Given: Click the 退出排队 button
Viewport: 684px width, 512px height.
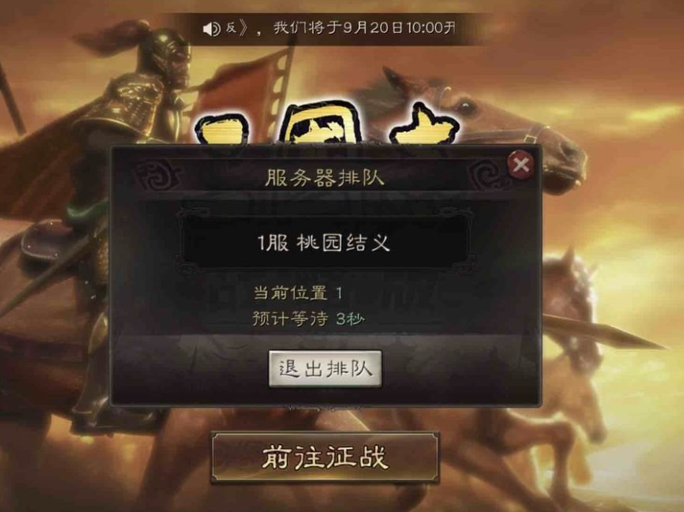Looking at the screenshot, I should tap(325, 369).
